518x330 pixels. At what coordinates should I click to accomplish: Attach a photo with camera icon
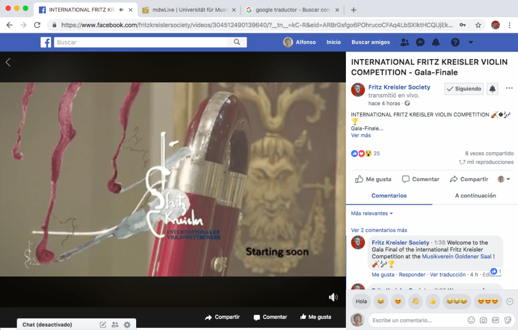pos(484,320)
